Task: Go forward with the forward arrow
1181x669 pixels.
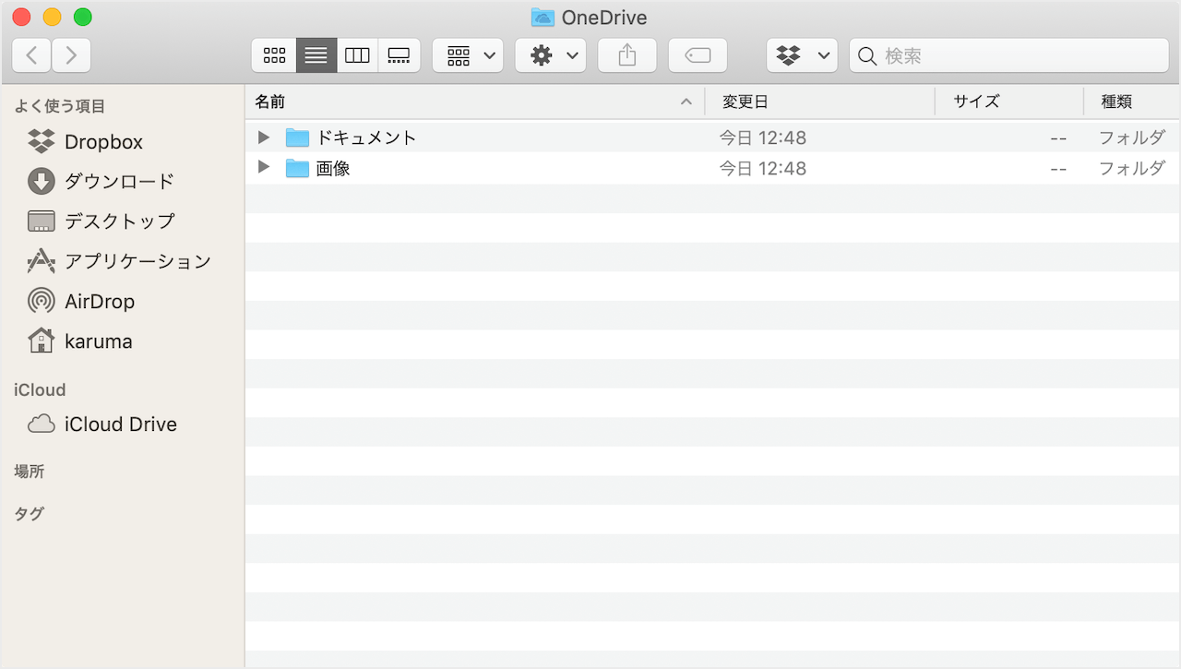Action: pyautogui.click(x=71, y=55)
